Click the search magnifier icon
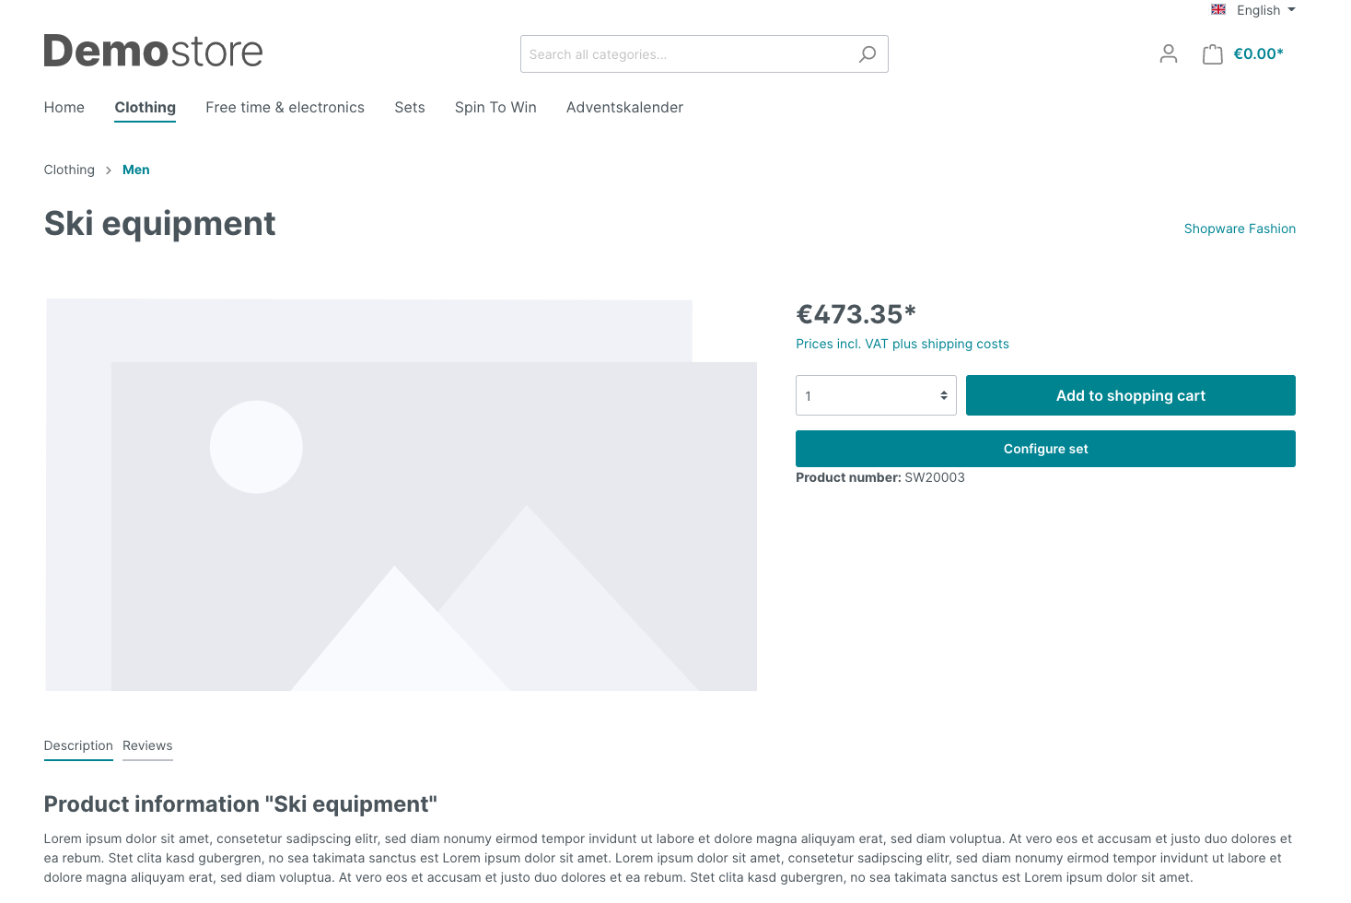This screenshot has height=903, width=1351. point(867,54)
